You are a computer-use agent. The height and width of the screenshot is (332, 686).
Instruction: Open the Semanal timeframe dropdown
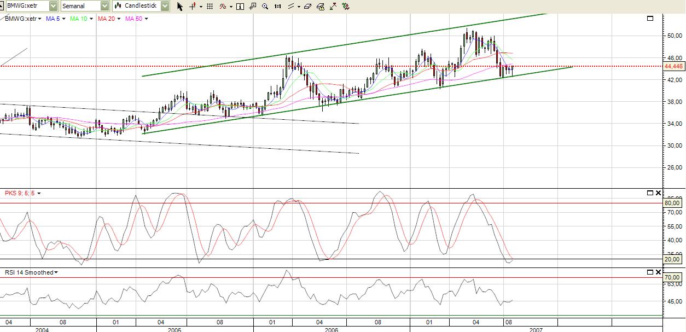[x=103, y=7]
